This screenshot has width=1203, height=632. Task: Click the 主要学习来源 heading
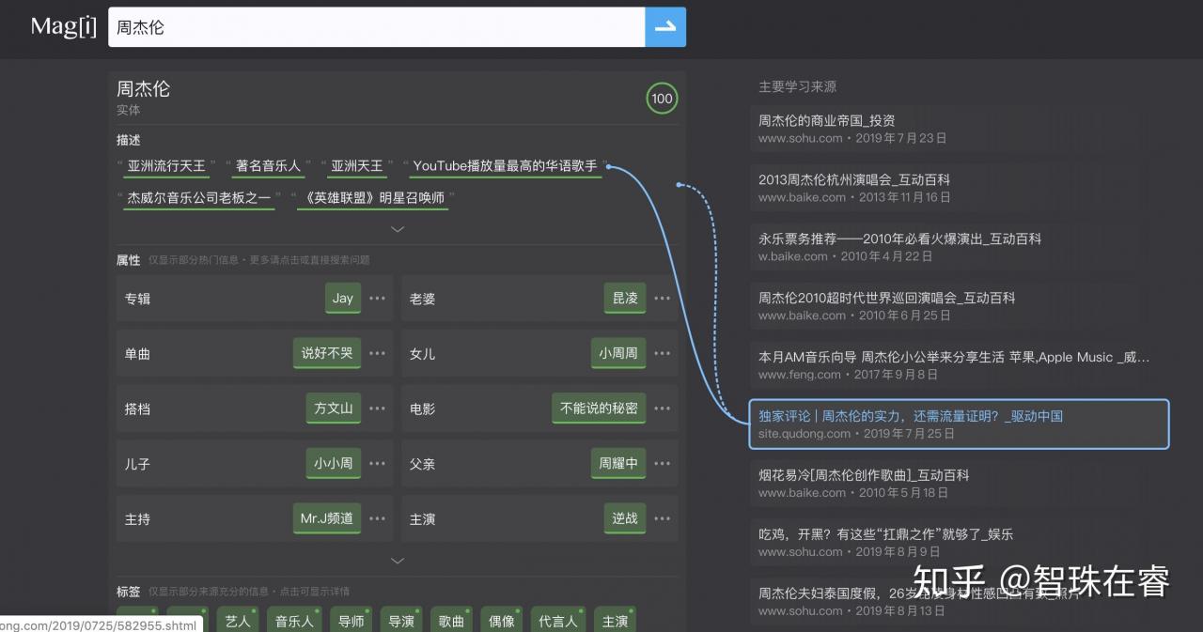(x=797, y=86)
